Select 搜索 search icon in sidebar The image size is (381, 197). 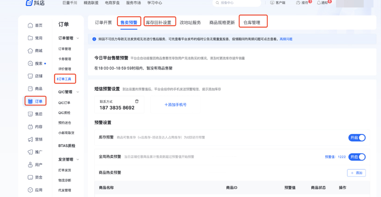pos(30,63)
